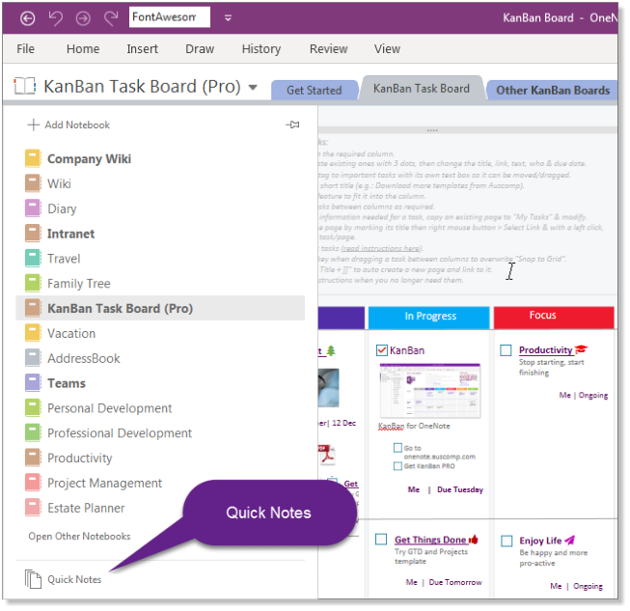630x611 pixels.
Task: Open the File menu
Action: 25,48
